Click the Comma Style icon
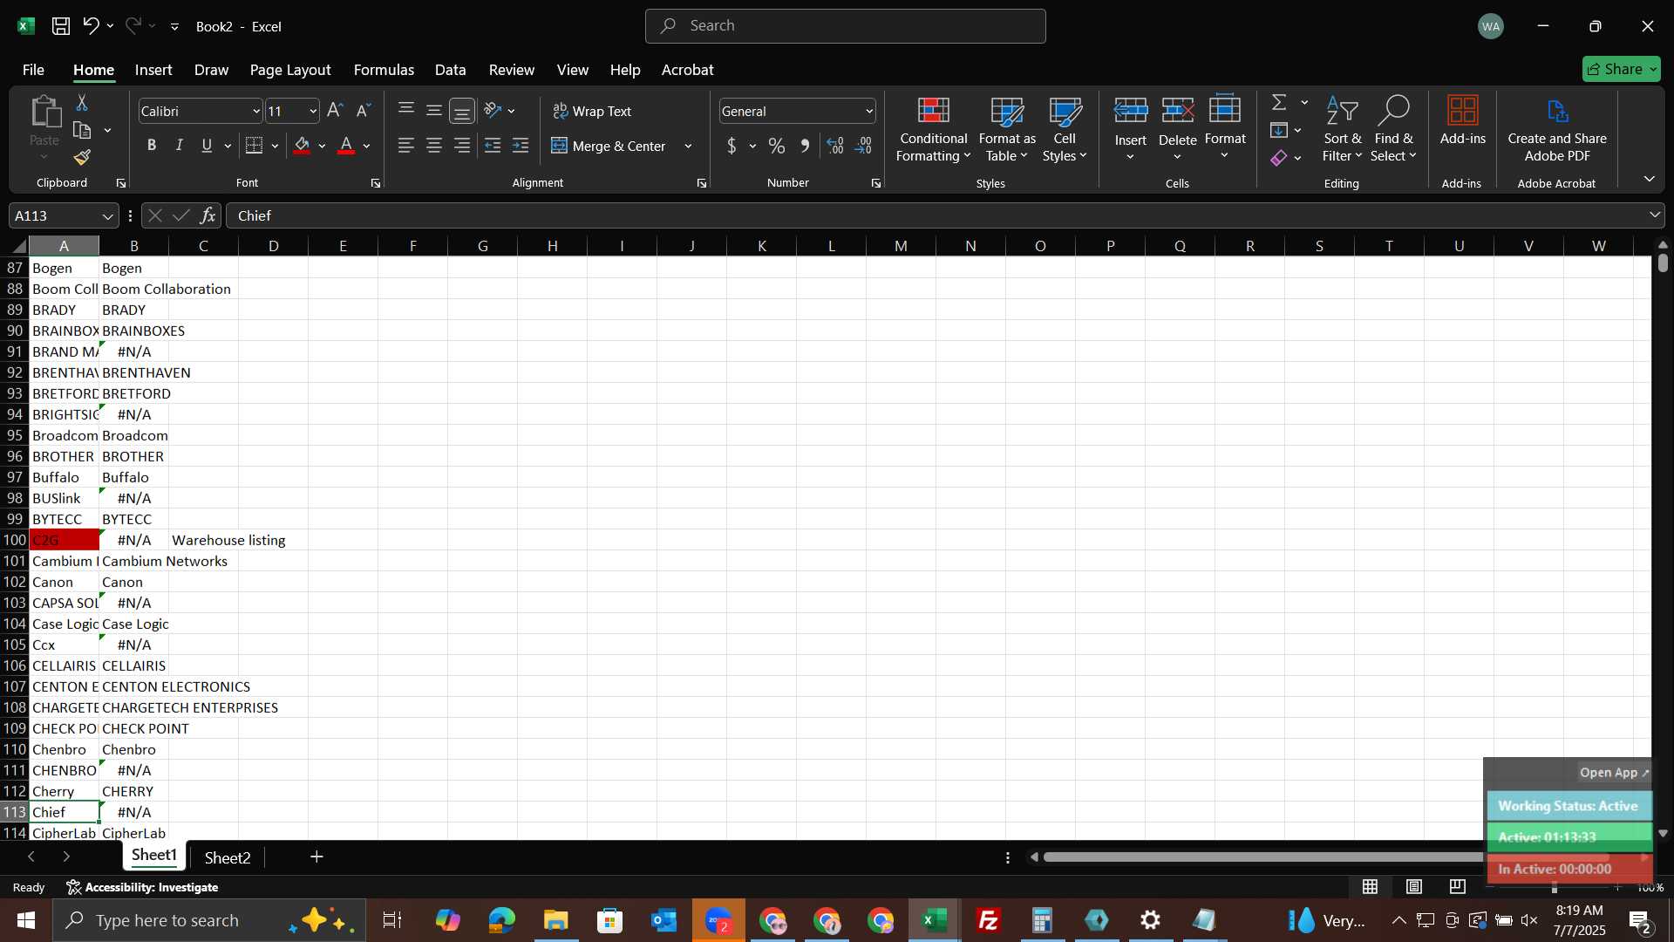This screenshot has width=1674, height=942. point(805,146)
